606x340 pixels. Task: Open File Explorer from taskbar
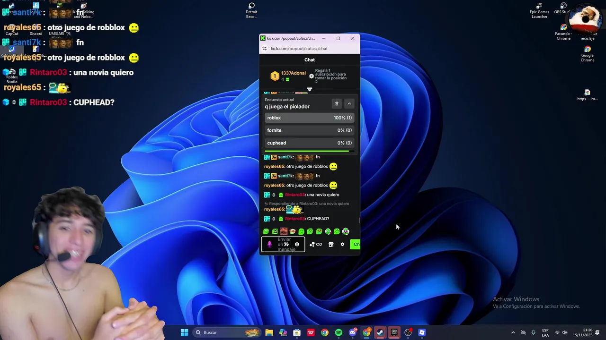(269, 332)
